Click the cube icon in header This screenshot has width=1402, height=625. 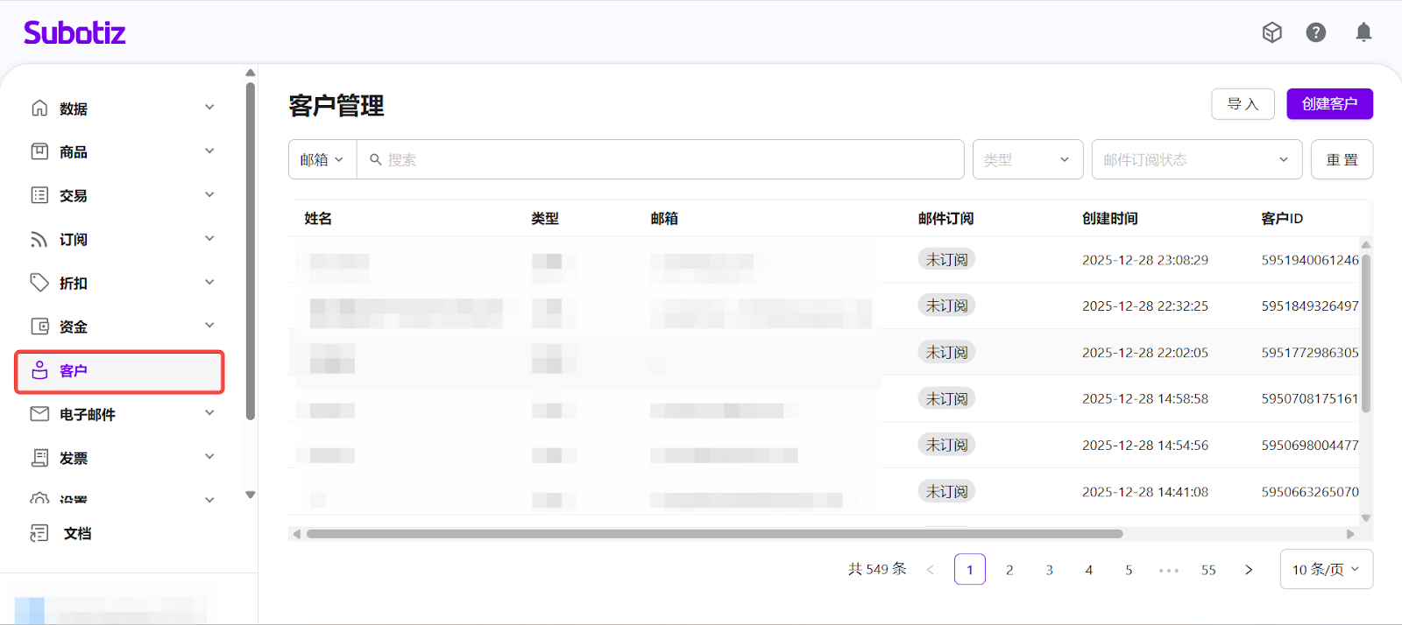pos(1271,32)
